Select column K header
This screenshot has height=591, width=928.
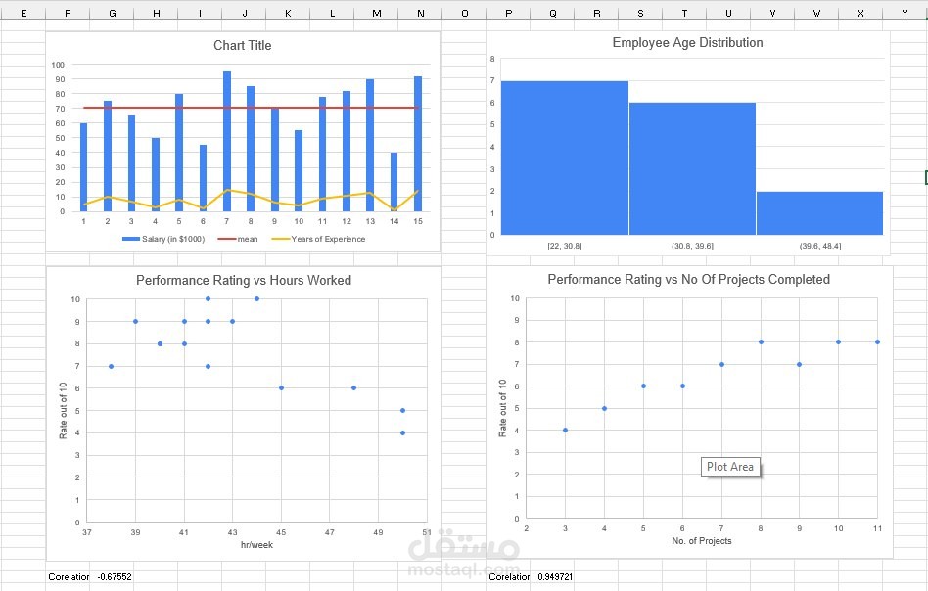(288, 13)
